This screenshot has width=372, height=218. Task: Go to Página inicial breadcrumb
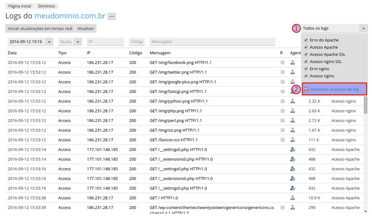pos(19,6)
